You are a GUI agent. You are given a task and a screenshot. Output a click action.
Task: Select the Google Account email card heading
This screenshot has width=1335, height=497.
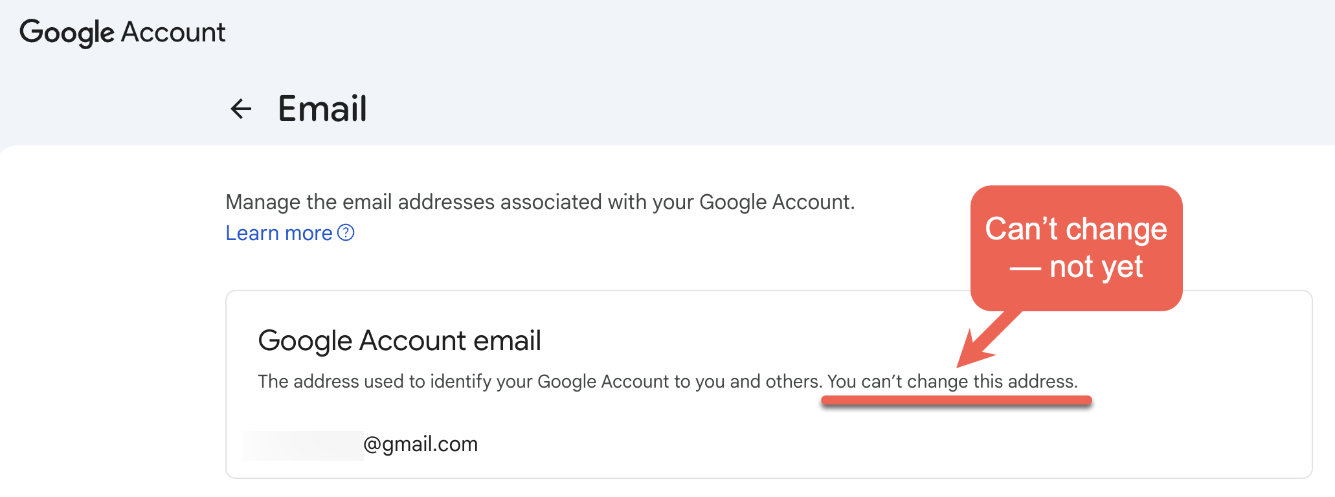tap(399, 340)
